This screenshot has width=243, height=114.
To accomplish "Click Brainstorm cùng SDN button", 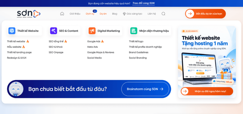I will click(x=145, y=89).
